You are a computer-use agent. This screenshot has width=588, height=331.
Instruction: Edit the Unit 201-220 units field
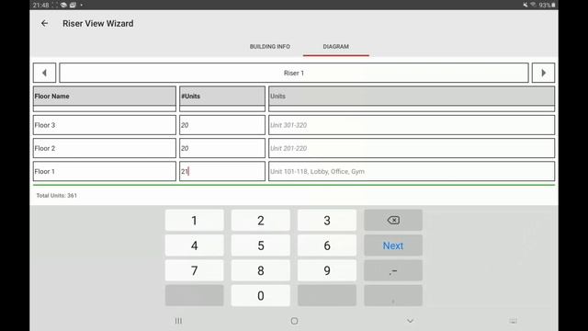tap(412, 148)
